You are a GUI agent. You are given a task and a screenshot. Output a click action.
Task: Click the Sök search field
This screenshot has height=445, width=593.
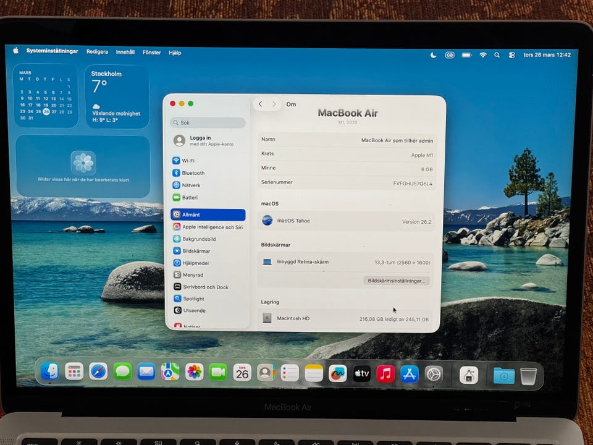pos(208,122)
